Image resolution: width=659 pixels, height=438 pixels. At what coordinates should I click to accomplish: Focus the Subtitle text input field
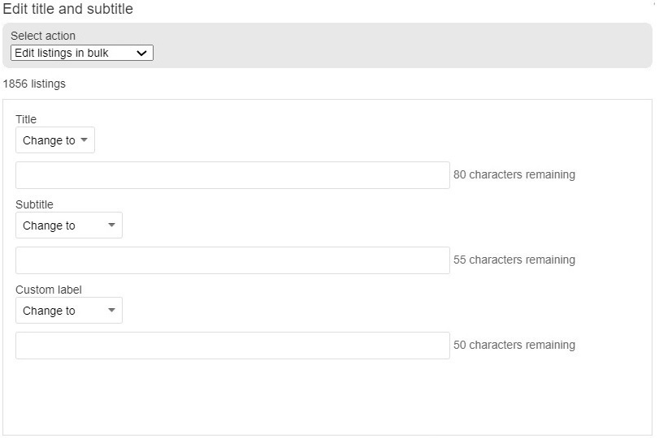(232, 260)
